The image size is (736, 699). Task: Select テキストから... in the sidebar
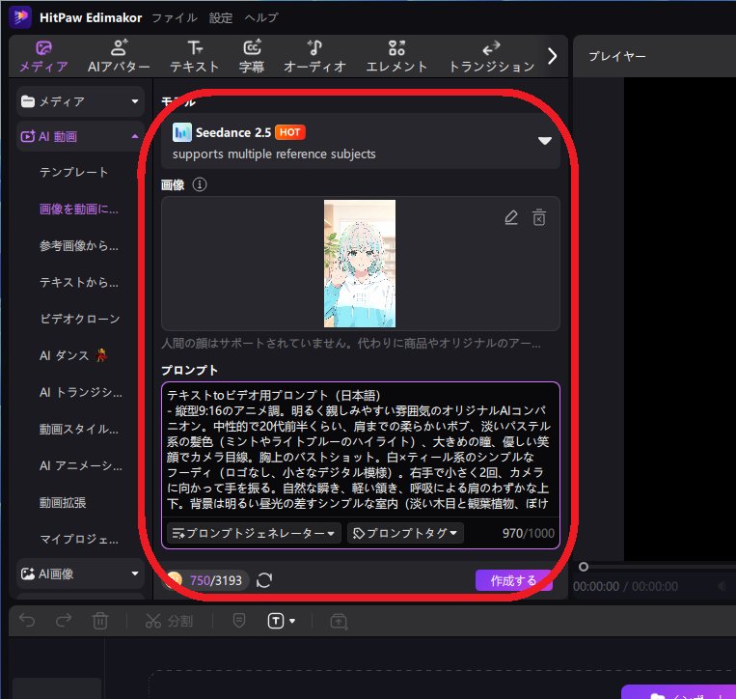79,282
